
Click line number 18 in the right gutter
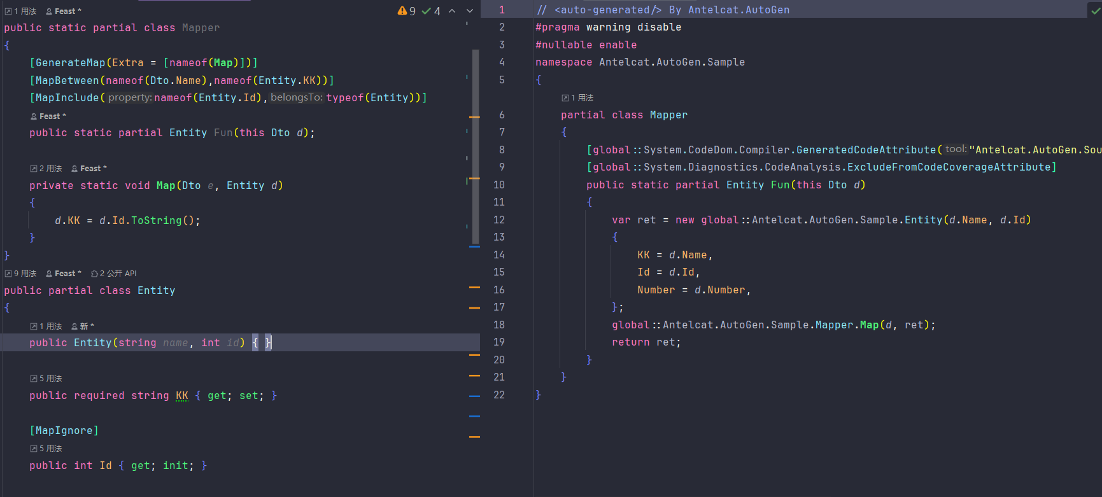pyautogui.click(x=499, y=325)
